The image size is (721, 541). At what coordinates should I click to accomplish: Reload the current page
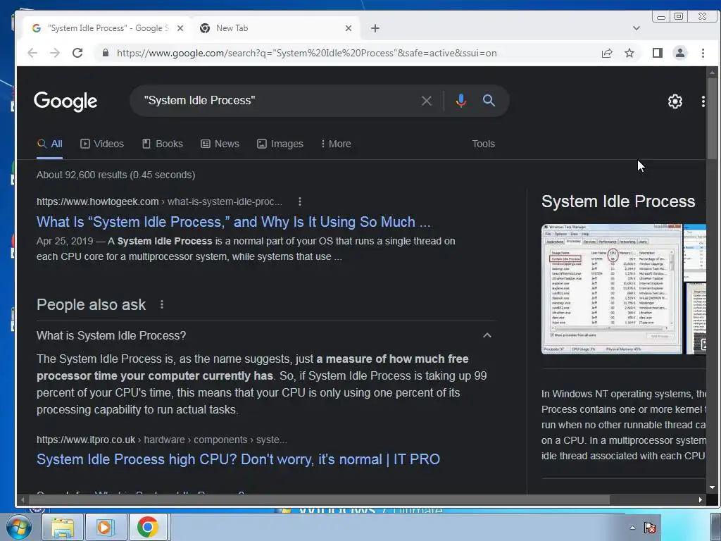tap(77, 53)
